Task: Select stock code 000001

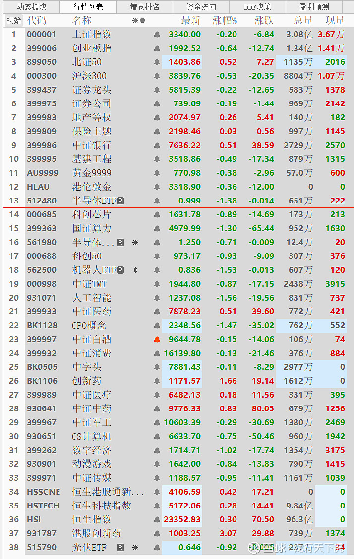Action: point(41,35)
